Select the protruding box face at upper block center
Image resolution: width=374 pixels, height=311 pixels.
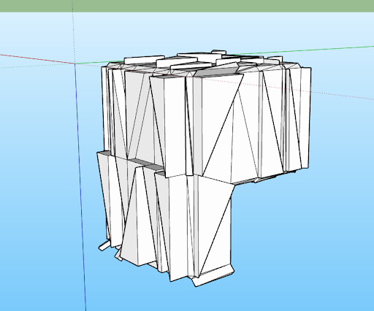[175, 126]
